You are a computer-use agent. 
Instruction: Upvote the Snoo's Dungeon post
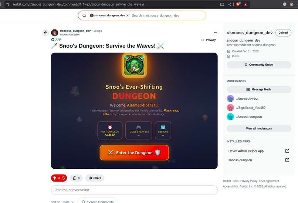click(x=55, y=178)
